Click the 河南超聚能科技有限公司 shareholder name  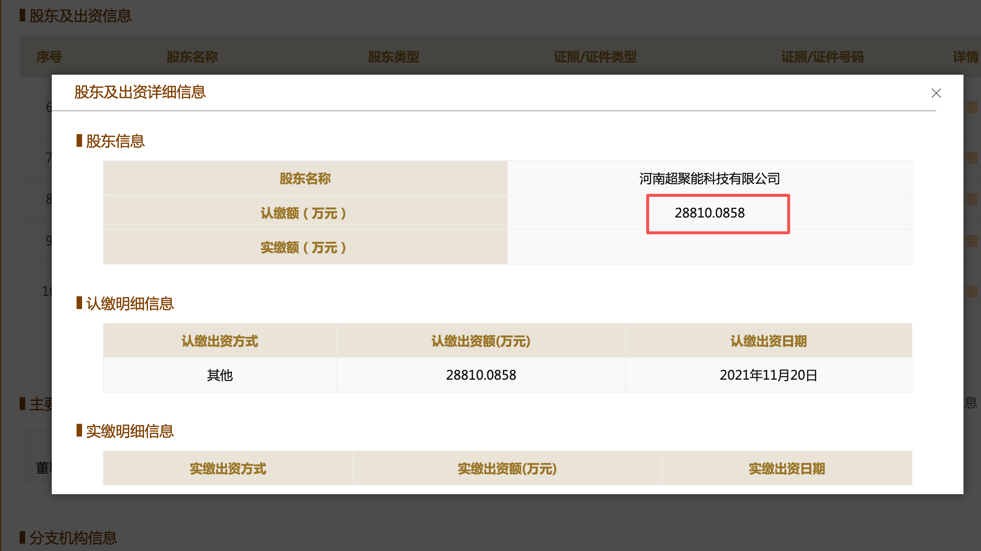click(709, 179)
